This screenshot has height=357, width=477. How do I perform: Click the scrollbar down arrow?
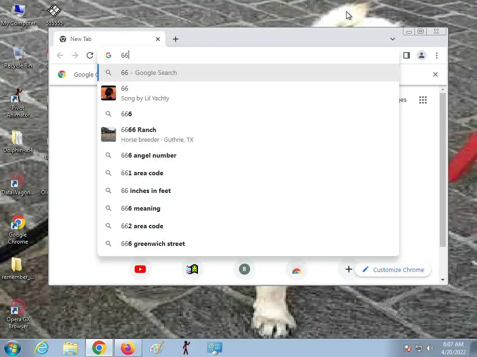click(x=443, y=280)
